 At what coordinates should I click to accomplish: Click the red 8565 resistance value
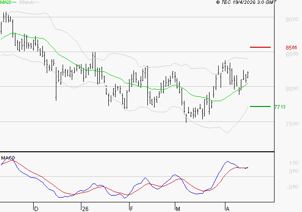pyautogui.click(x=291, y=47)
